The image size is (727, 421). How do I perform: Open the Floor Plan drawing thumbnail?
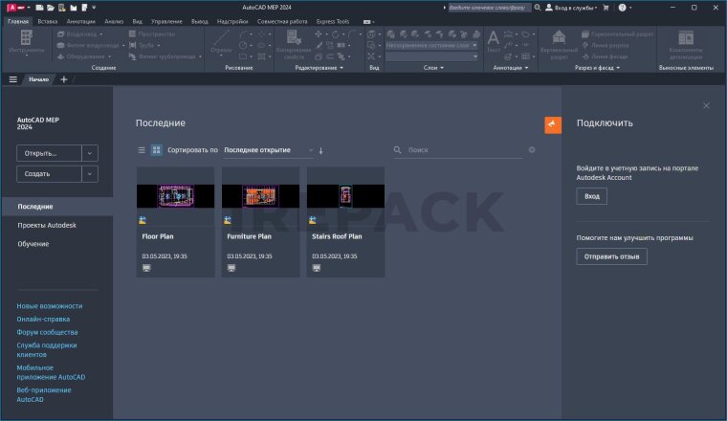pyautogui.click(x=174, y=196)
